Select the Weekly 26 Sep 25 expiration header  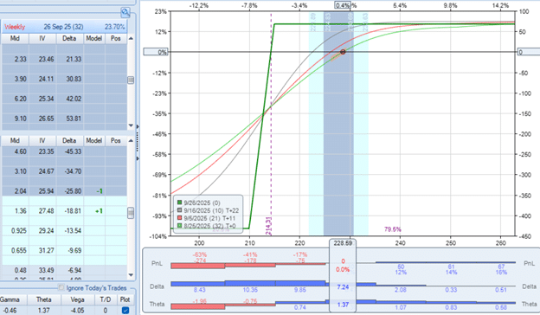64,27
